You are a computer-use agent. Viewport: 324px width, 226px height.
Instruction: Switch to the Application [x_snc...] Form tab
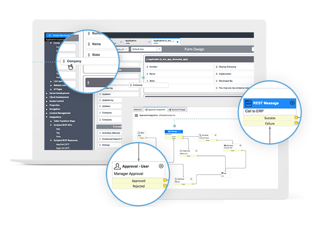[x=166, y=42]
